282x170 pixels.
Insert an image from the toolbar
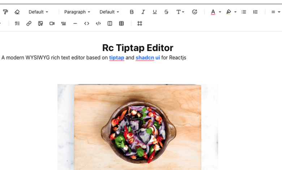pyautogui.click(x=40, y=24)
